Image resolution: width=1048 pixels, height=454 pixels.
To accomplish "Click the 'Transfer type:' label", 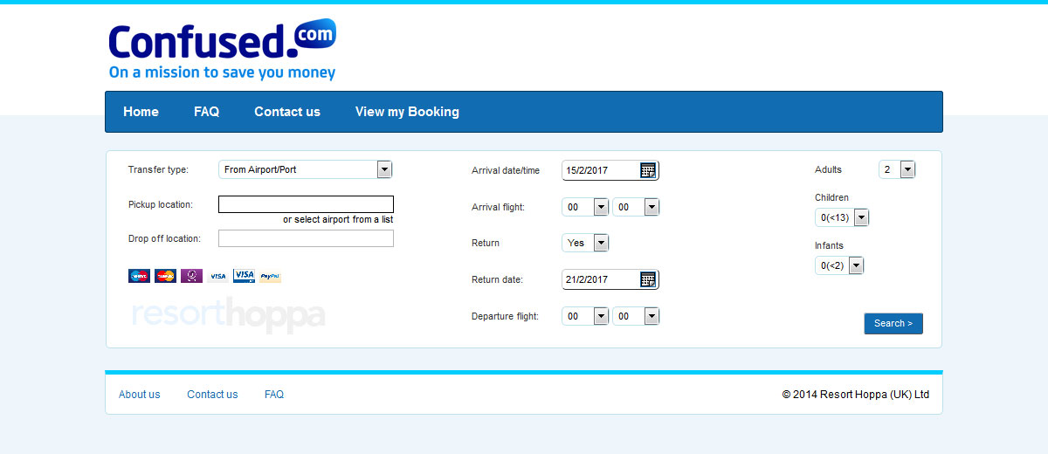I will (158, 169).
